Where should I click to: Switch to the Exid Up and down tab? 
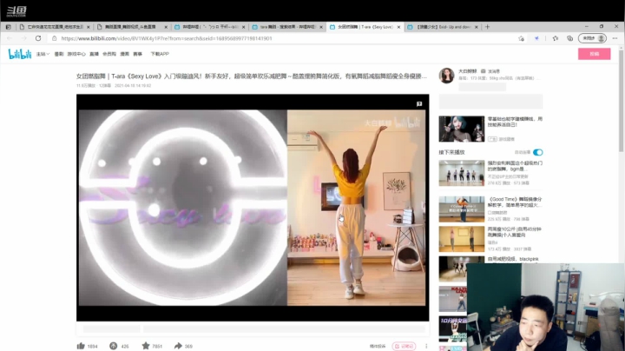[444, 27]
